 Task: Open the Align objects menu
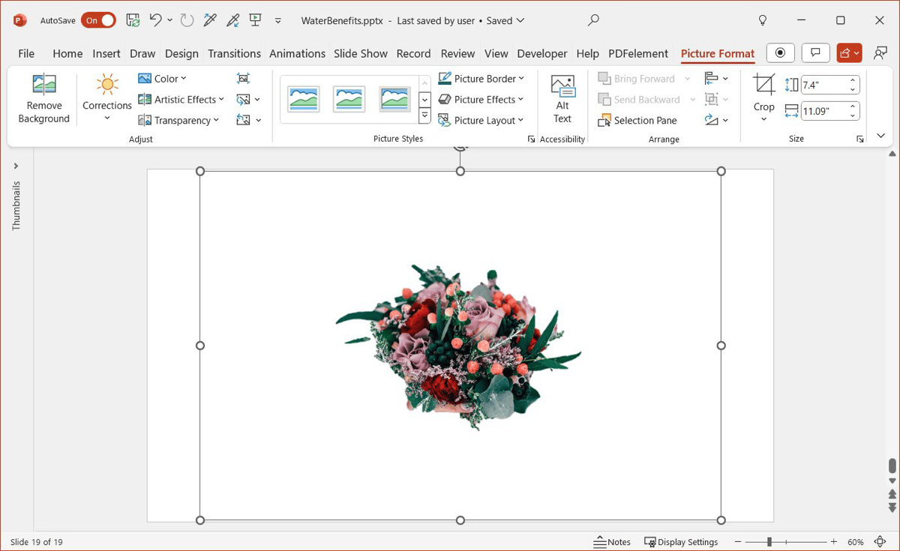point(716,79)
